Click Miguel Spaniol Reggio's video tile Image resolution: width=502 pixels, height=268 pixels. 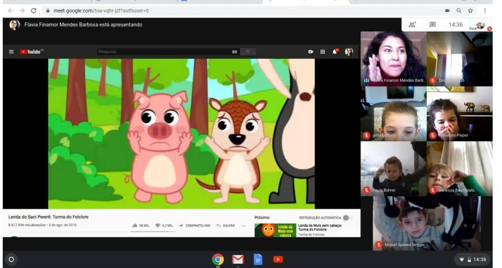tap(426, 223)
